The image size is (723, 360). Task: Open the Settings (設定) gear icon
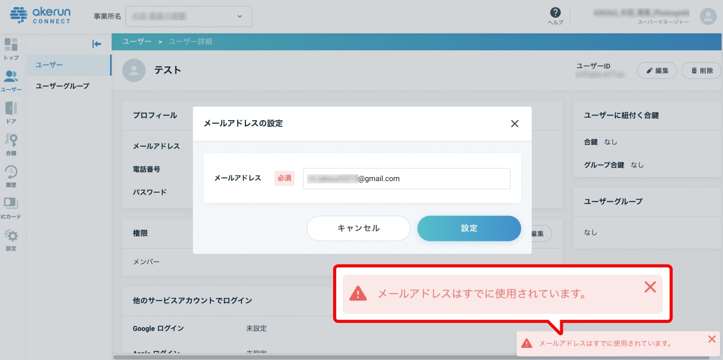pos(11,235)
